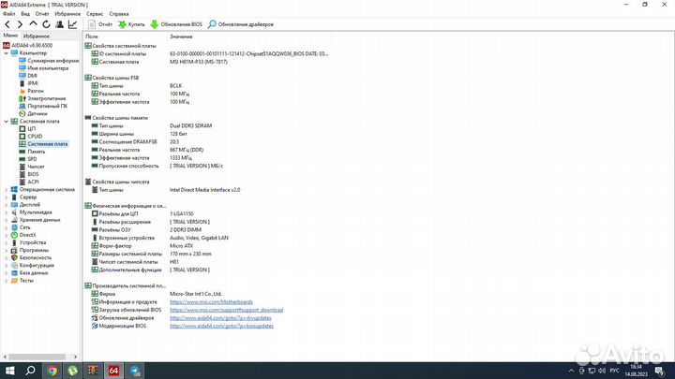Viewport: 675px width, 379px height.
Task: Select the CPUID tree item
Action: click(x=31, y=137)
